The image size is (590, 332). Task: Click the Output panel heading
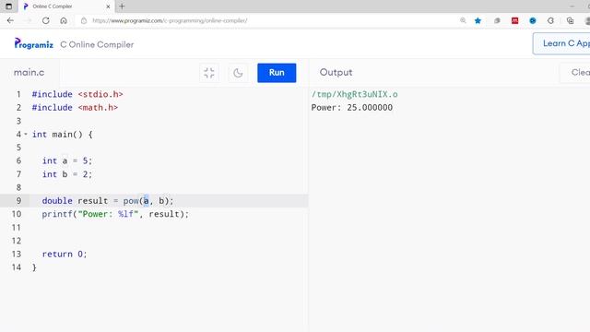336,72
